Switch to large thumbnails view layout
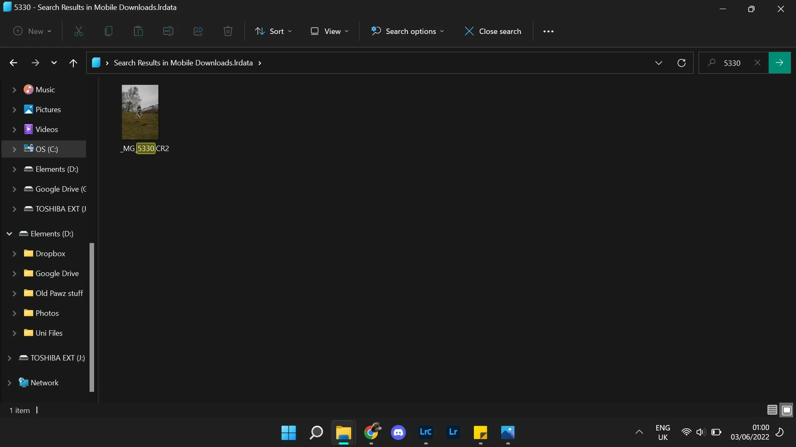 [x=786, y=410]
